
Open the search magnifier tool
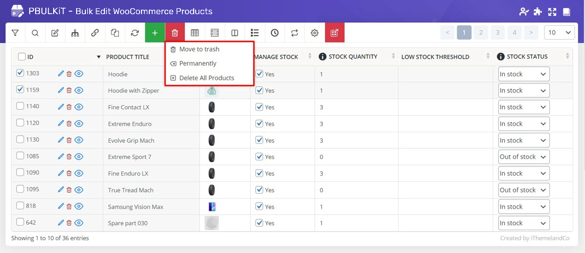[35, 33]
